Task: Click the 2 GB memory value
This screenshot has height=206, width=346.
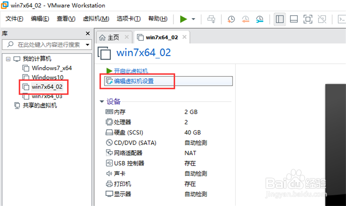Action: [191, 112]
